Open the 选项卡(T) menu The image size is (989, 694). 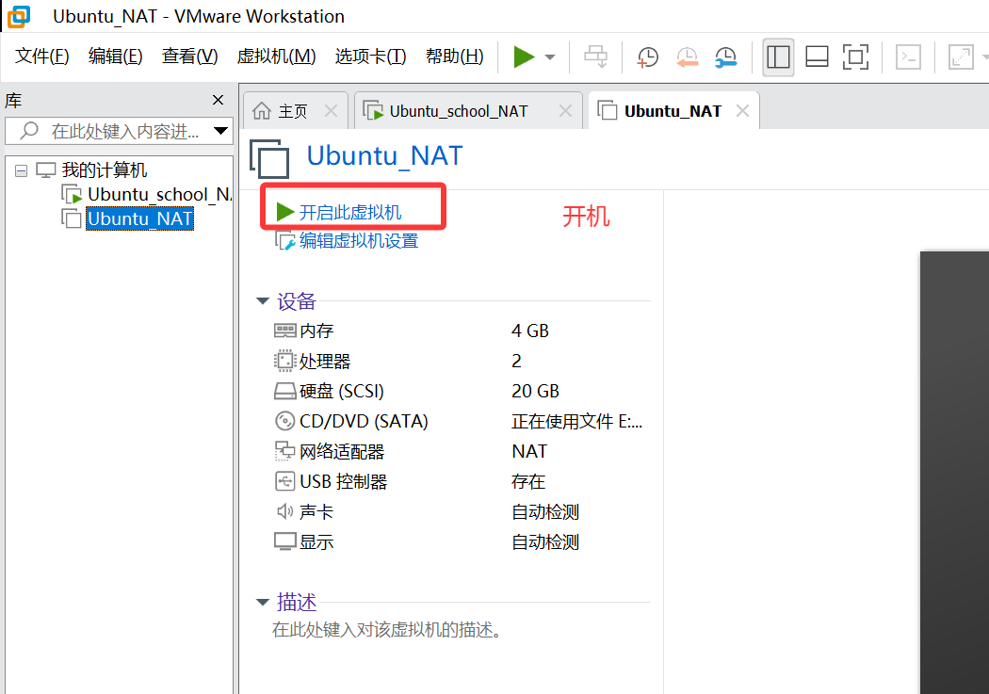[370, 56]
